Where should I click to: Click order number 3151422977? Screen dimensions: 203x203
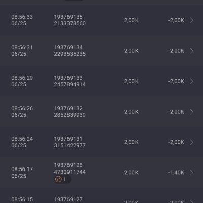[x=70, y=145]
